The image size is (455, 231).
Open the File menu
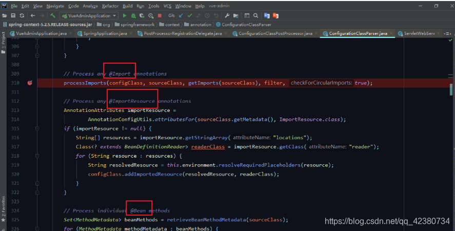(x=14, y=6)
